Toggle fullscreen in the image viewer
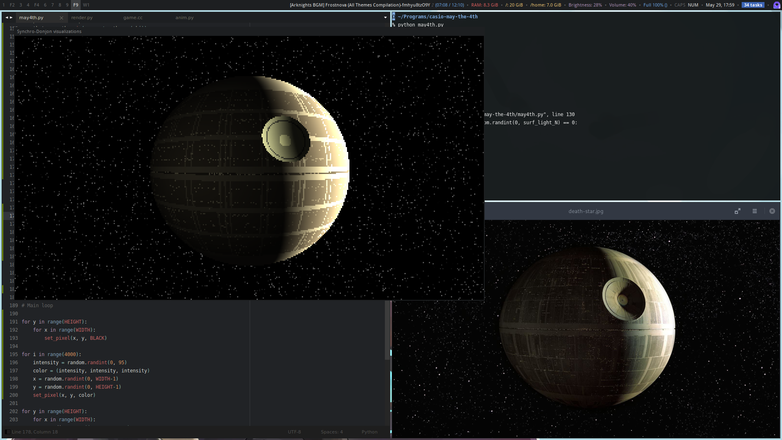782x440 pixels. (x=738, y=211)
